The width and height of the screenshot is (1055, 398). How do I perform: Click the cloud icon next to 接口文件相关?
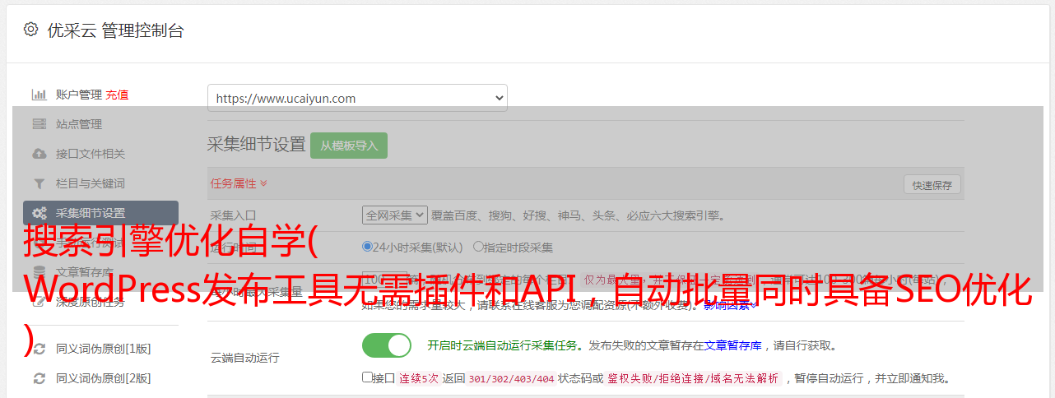tap(39, 154)
